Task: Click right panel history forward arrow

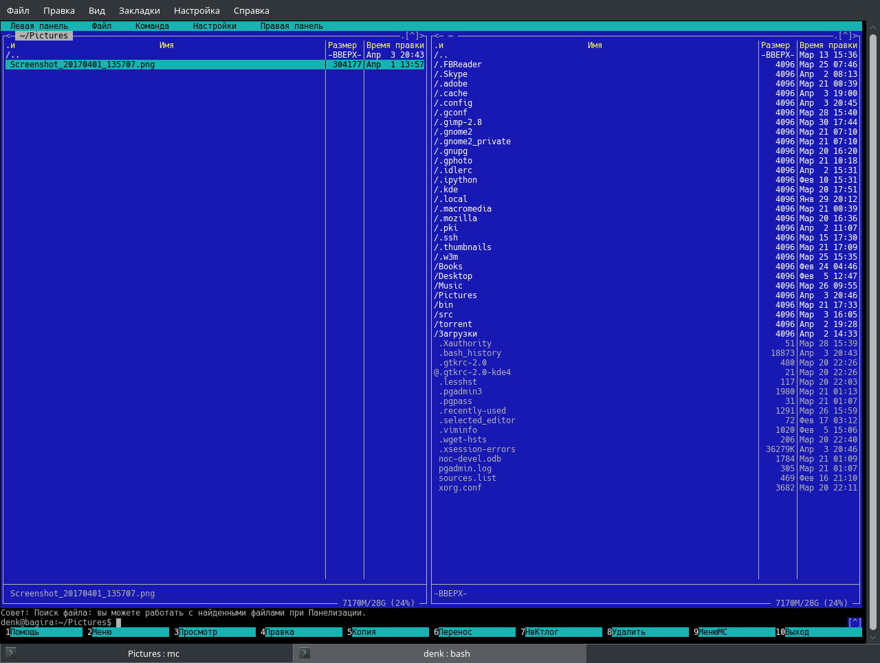Action: (x=855, y=36)
